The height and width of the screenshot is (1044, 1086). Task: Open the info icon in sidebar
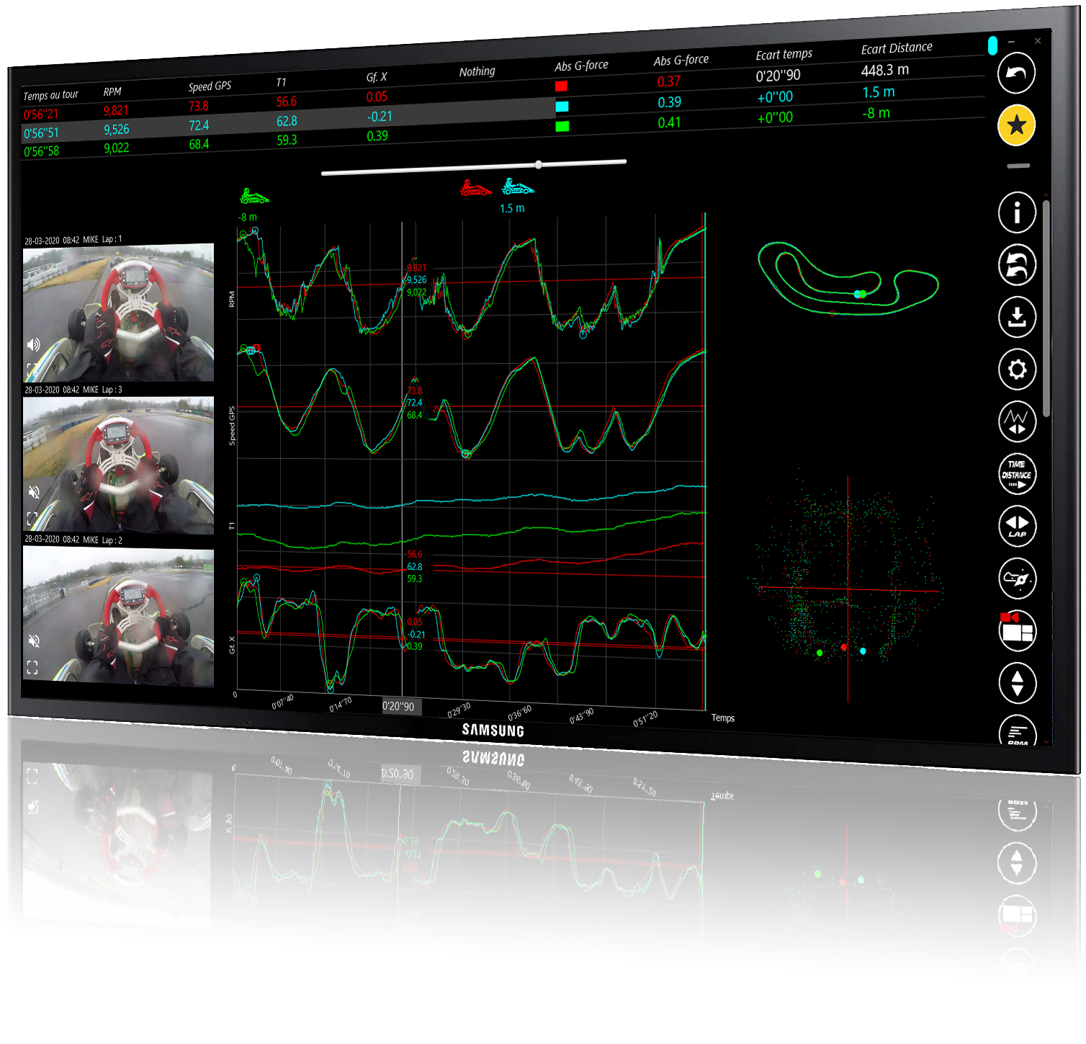coord(1017,213)
